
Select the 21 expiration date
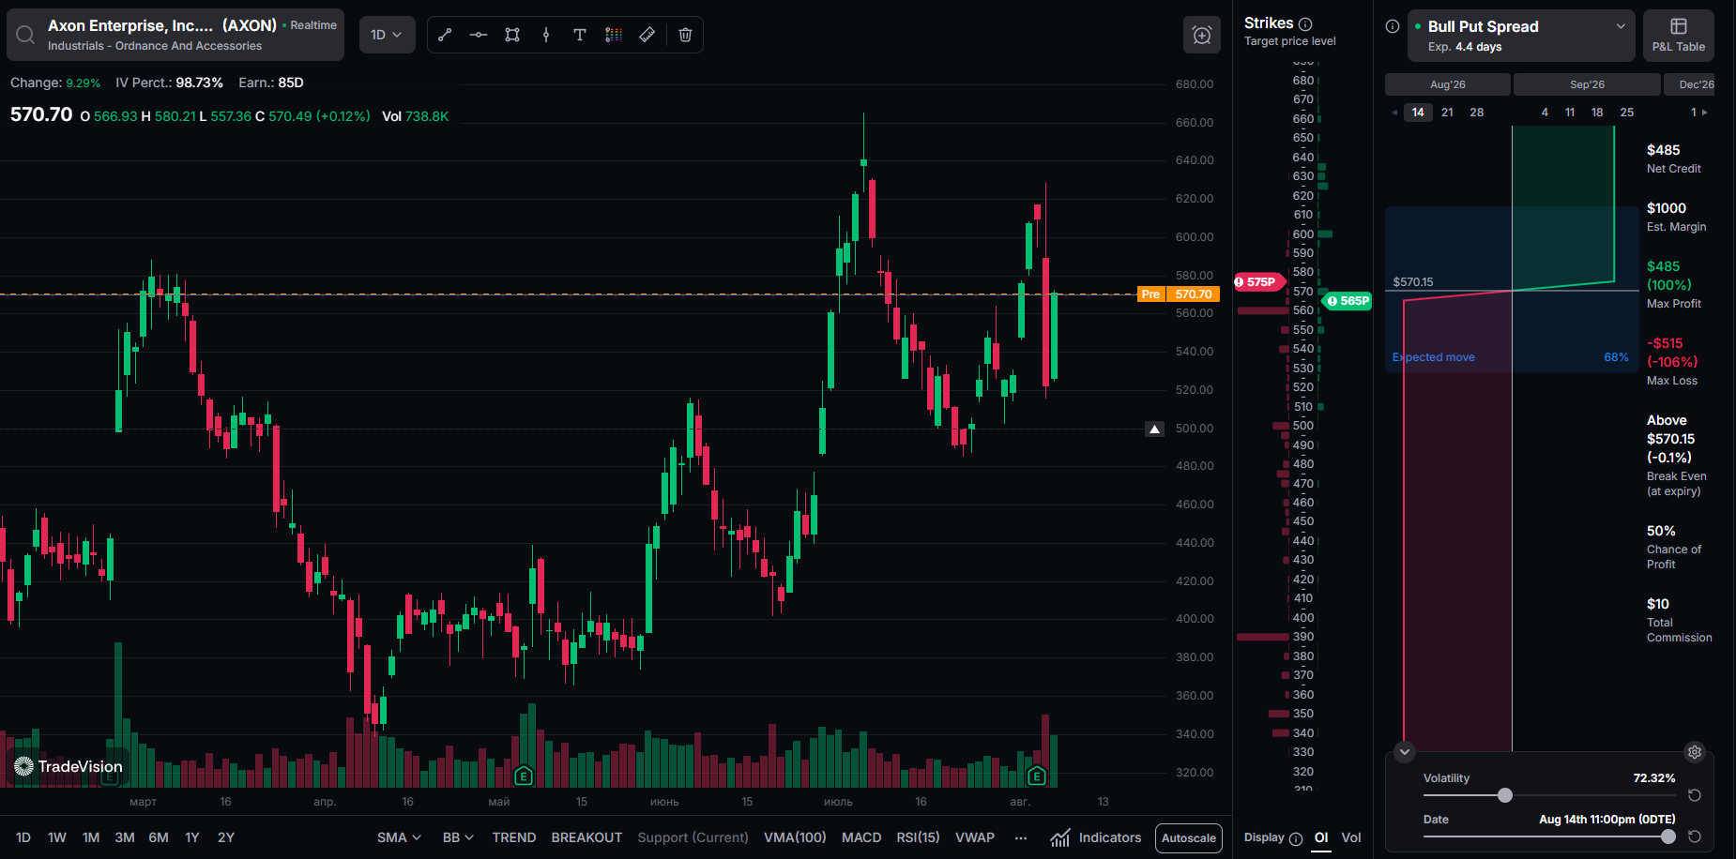point(1447,113)
